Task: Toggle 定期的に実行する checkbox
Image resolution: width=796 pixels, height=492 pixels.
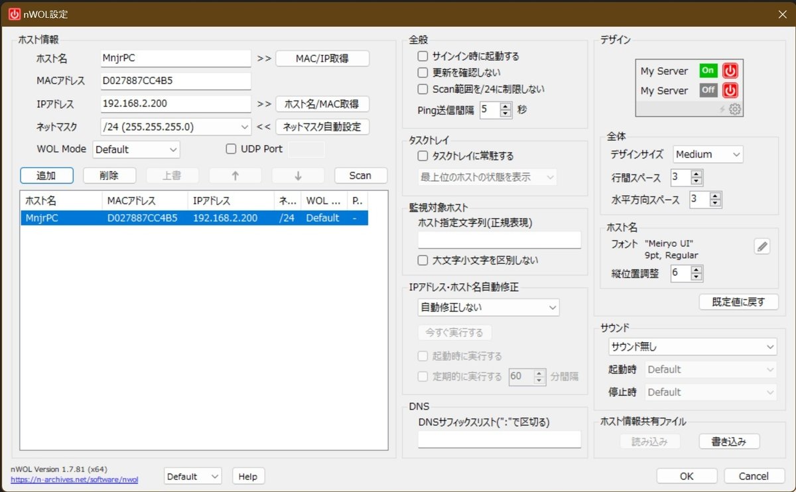Action: (423, 377)
